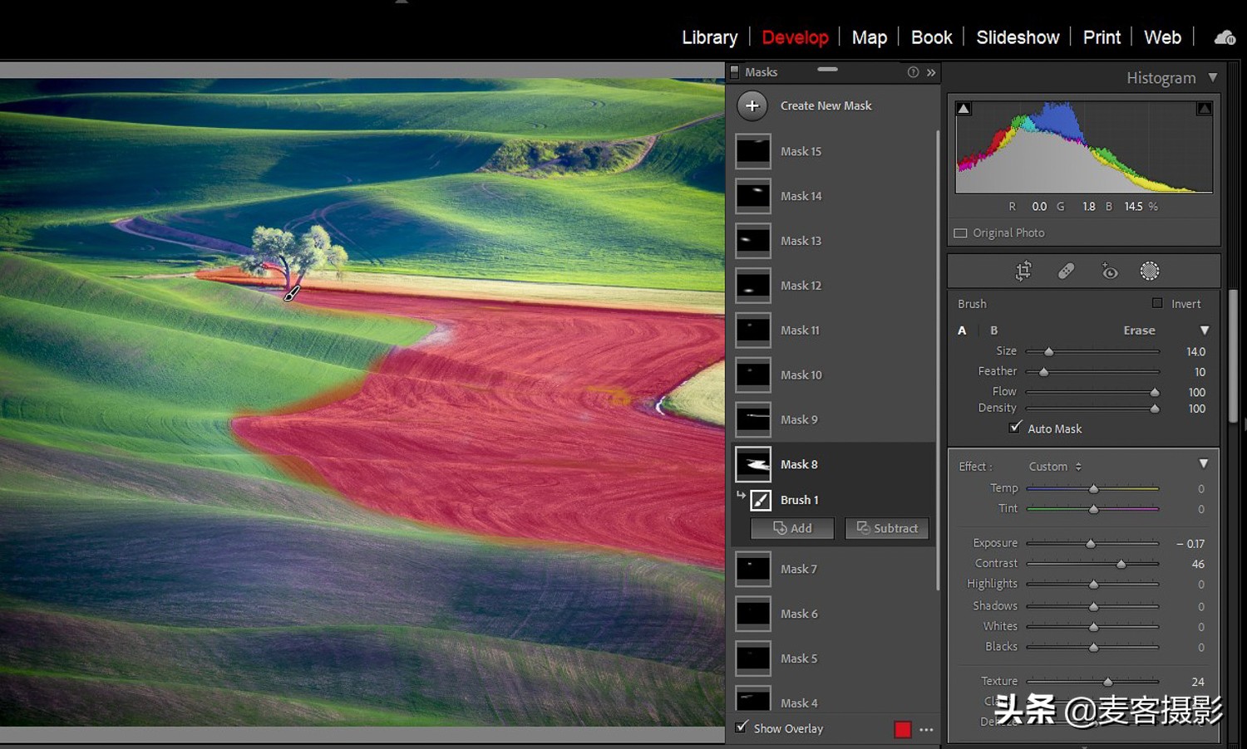Click the Subtract button under Mask 8
1247x749 pixels.
point(887,528)
